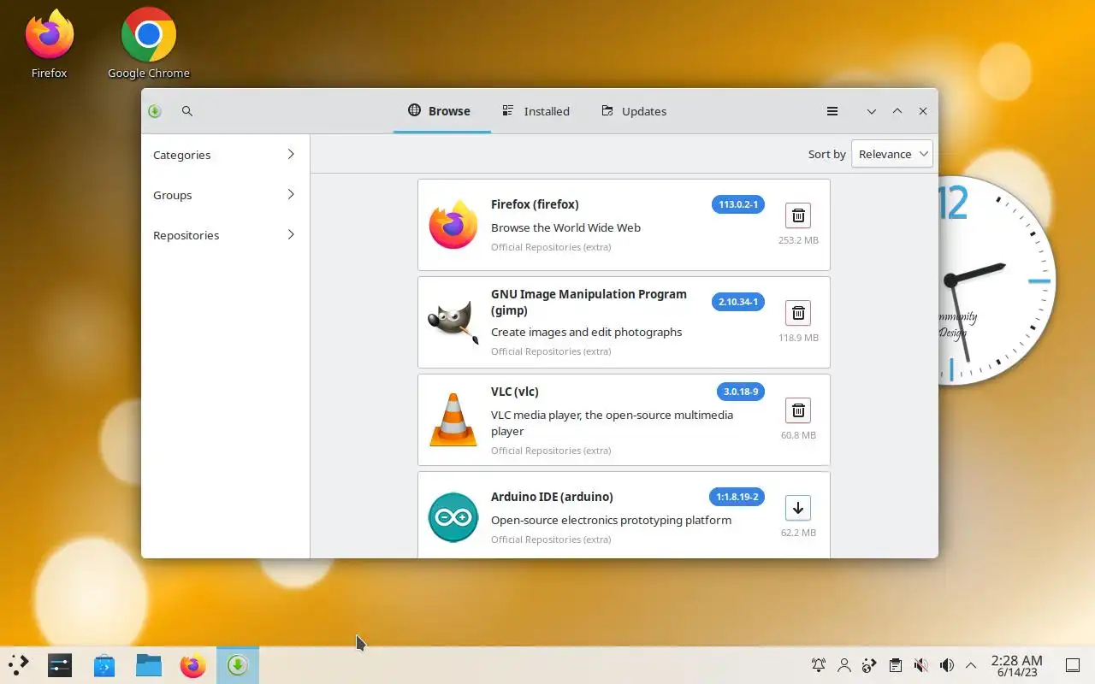
Task: Remove VLC using its trash icon
Action: coord(797,410)
